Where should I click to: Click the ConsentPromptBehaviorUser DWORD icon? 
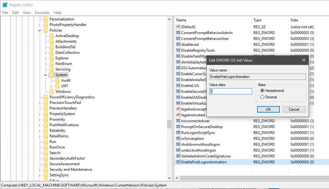tap(178, 38)
